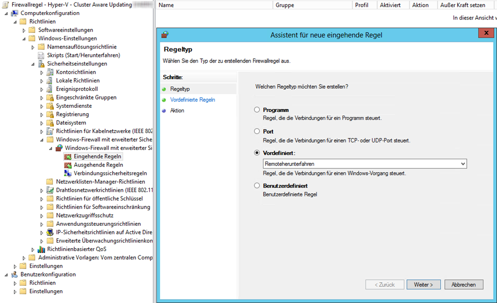Expand the Richtlinienbasierter QoS node
This screenshot has width=497, height=303.
(33, 250)
